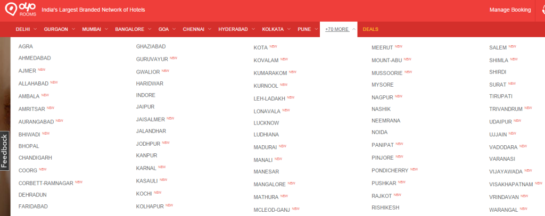Screen dimensions: 545x216
Task: Choose Kovalam city link
Action: [x=266, y=61]
